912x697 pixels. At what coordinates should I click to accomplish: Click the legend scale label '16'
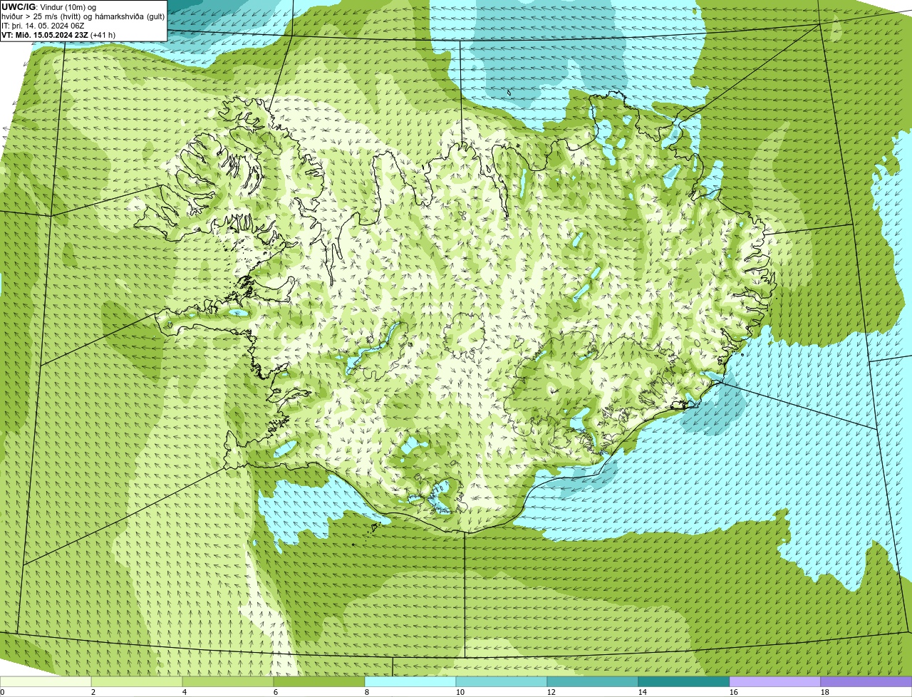tap(734, 692)
